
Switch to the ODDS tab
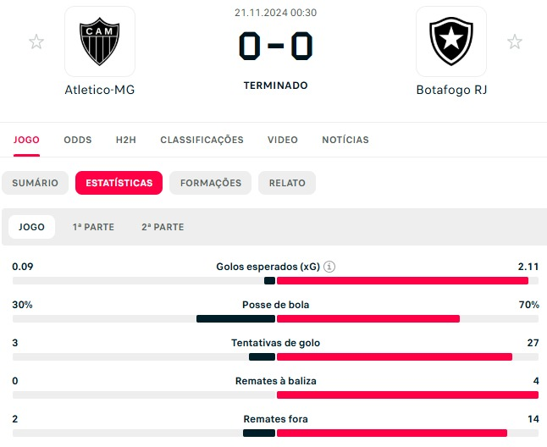pyautogui.click(x=78, y=140)
